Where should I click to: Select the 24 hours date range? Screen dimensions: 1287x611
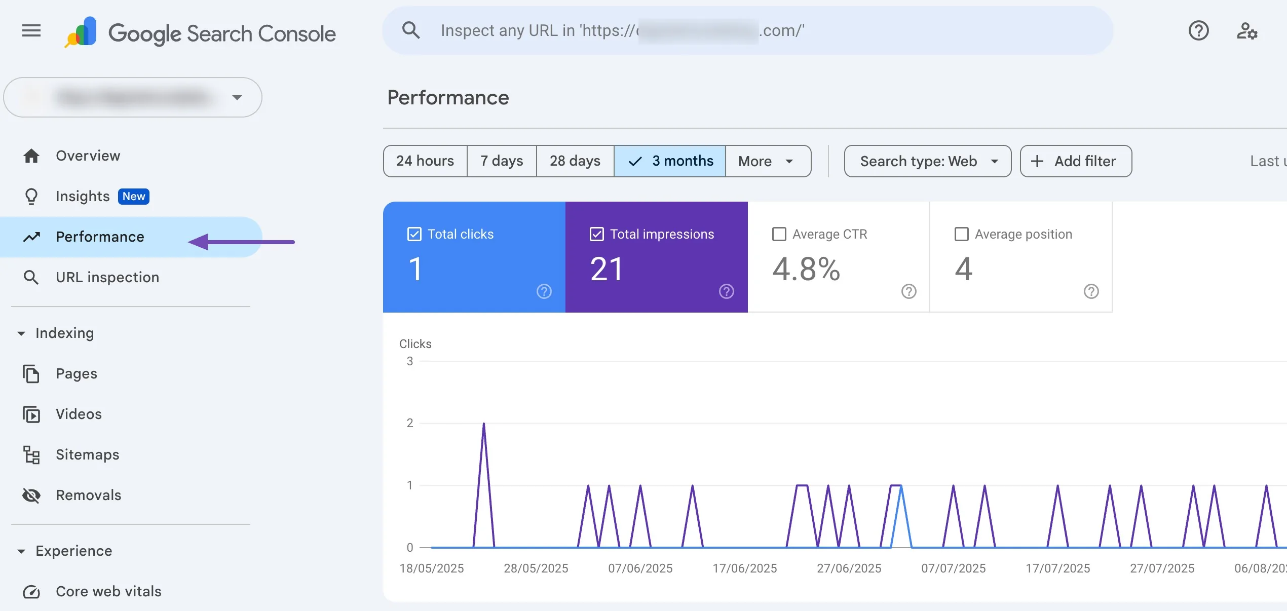[x=425, y=161]
